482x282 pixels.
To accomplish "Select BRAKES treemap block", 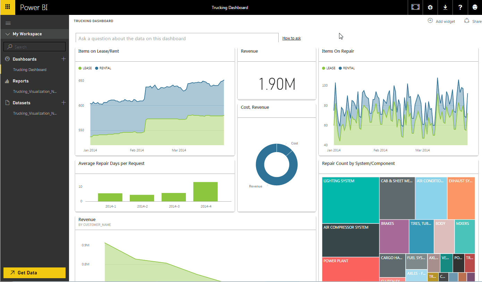I will pyautogui.click(x=394, y=237).
